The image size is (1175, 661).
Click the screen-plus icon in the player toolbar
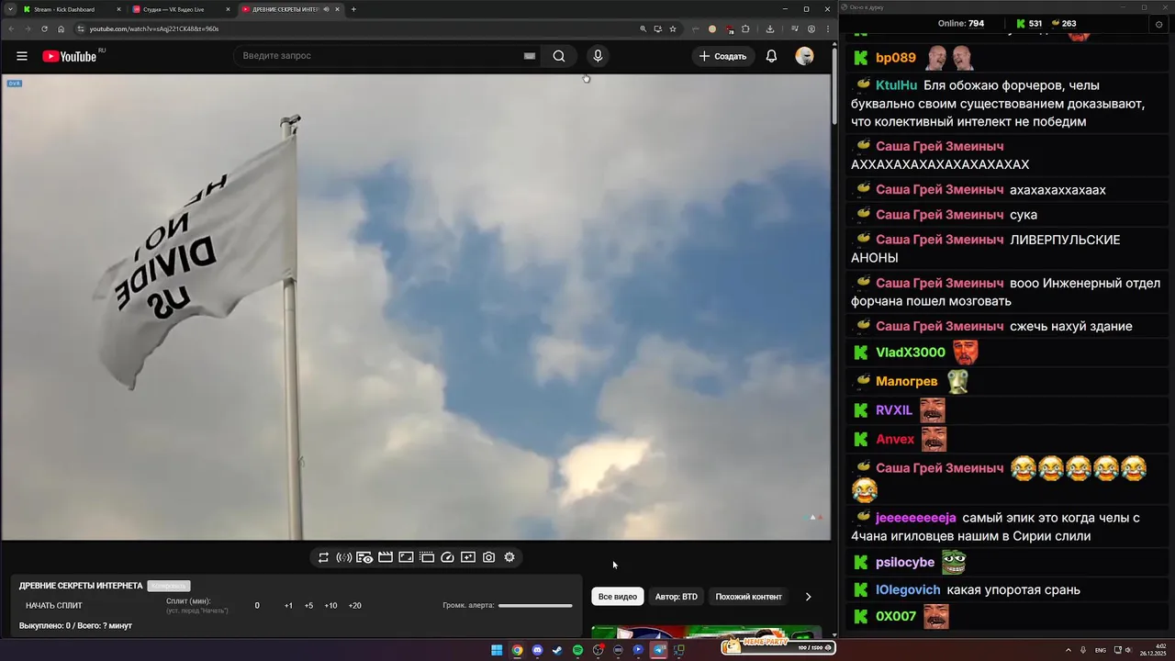pyautogui.click(x=468, y=557)
